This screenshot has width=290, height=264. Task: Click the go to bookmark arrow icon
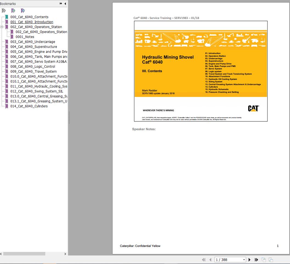(x=23, y=11)
